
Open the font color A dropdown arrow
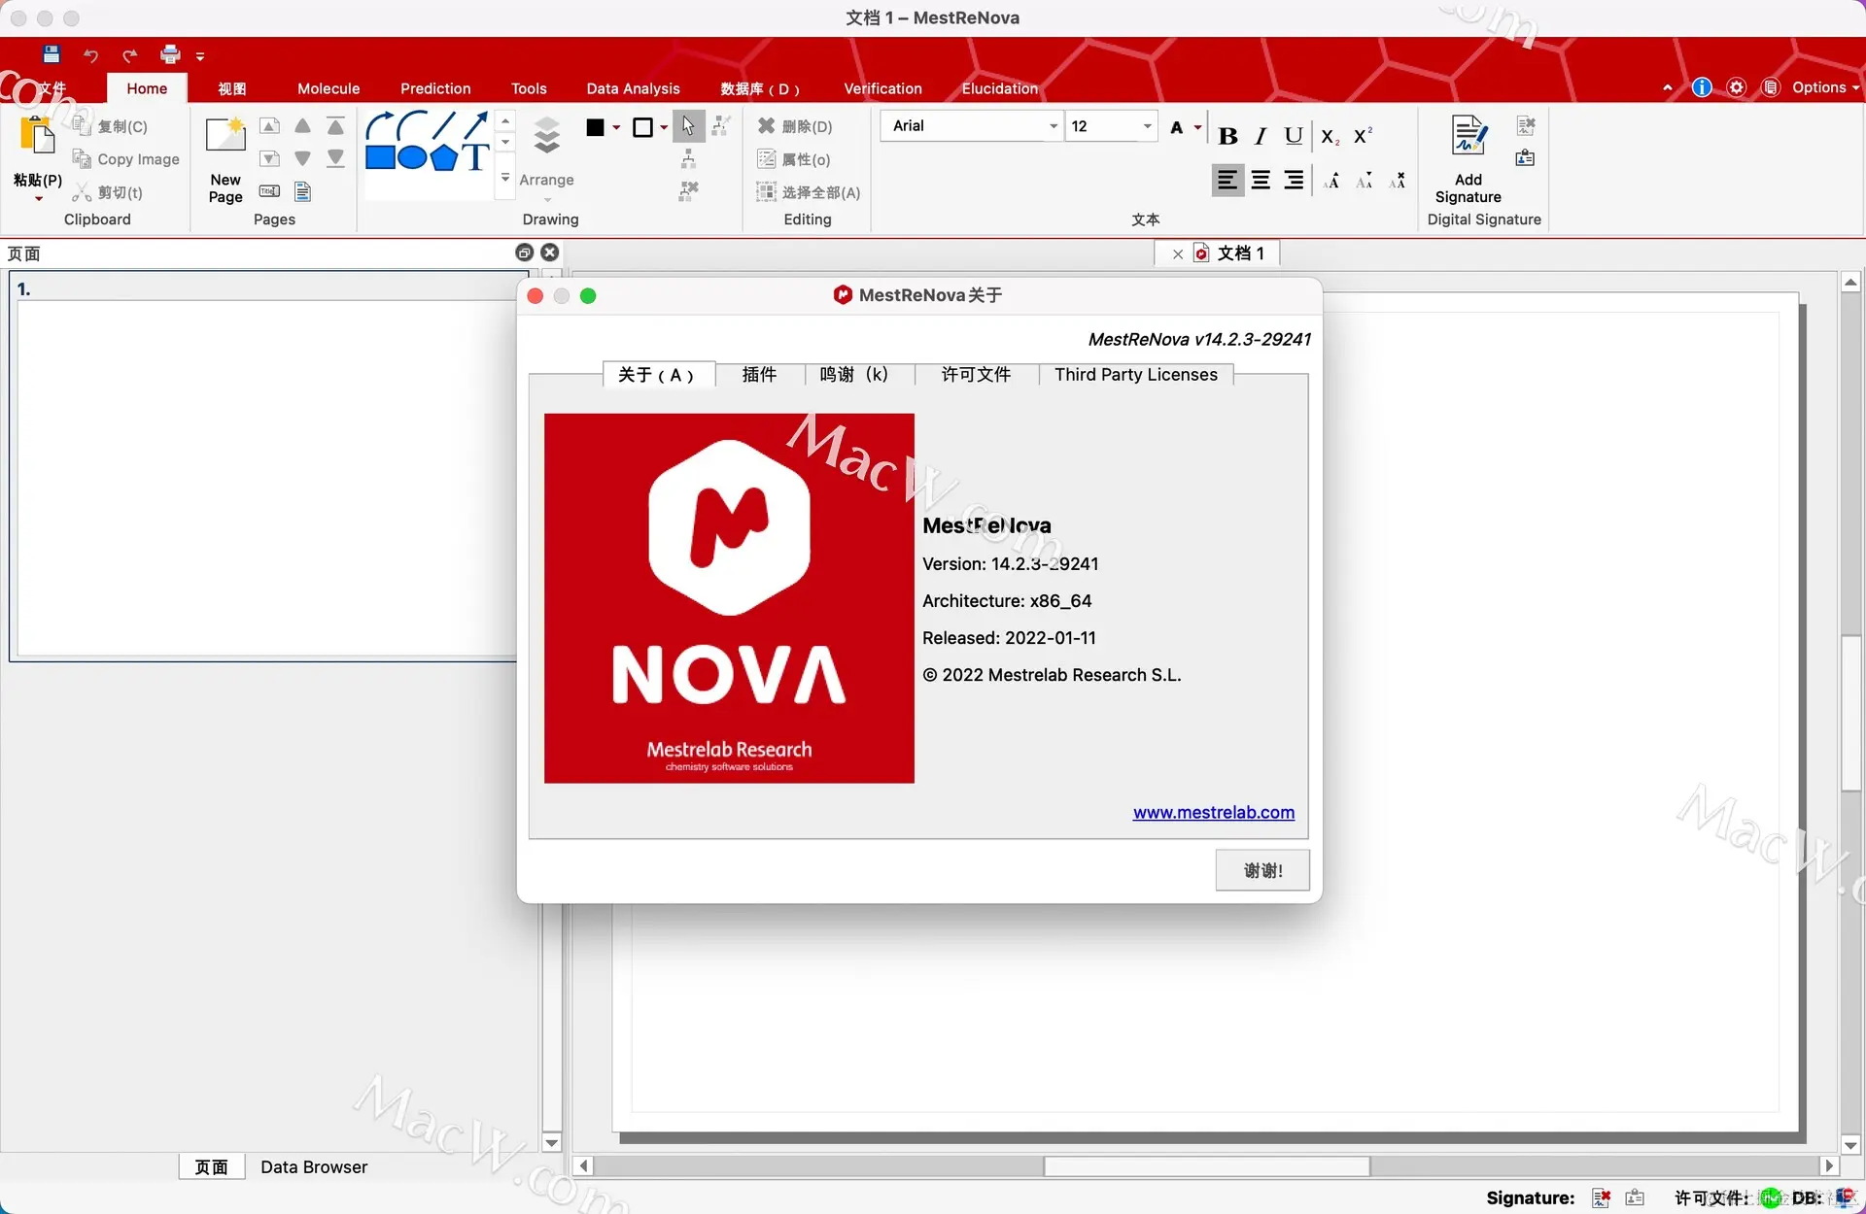[1197, 127]
